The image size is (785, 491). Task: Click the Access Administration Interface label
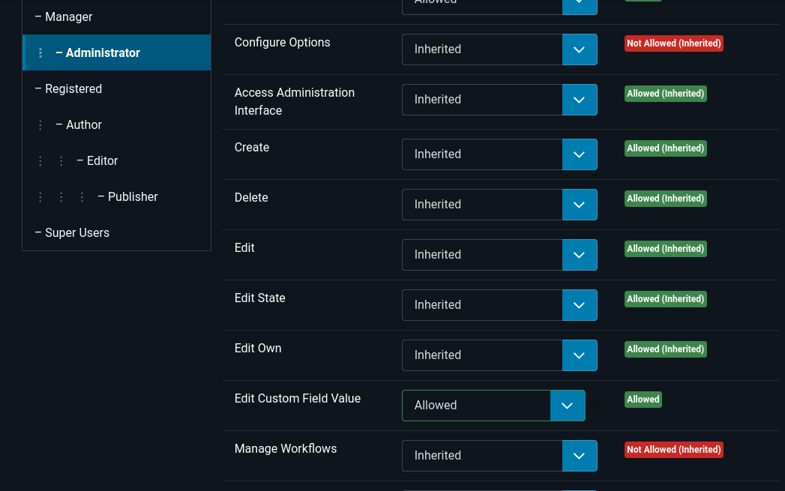tap(295, 102)
